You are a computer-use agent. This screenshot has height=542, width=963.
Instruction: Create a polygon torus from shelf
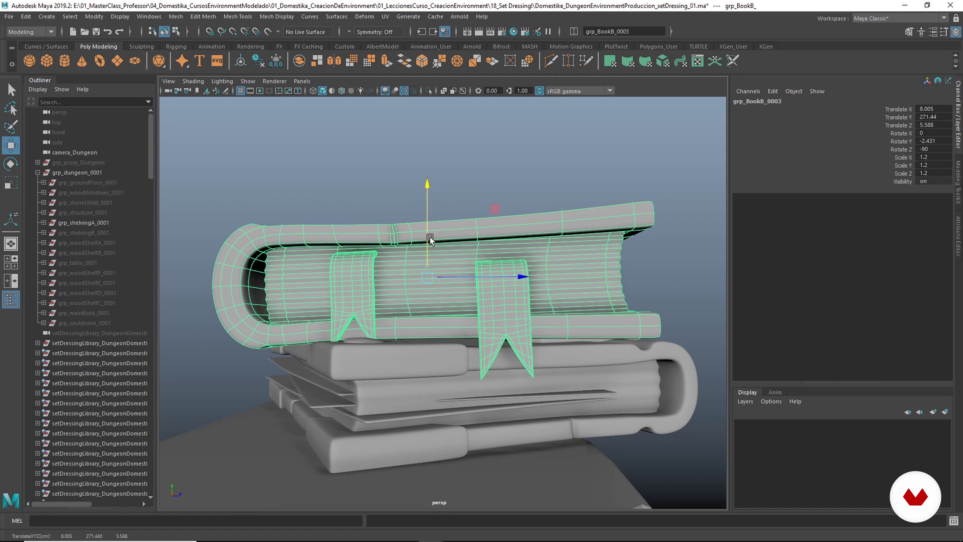pos(100,60)
